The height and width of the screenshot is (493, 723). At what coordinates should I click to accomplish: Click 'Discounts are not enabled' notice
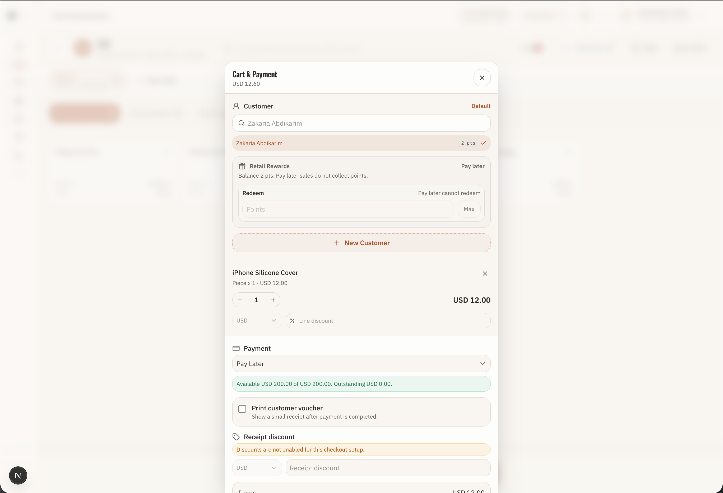coord(361,449)
